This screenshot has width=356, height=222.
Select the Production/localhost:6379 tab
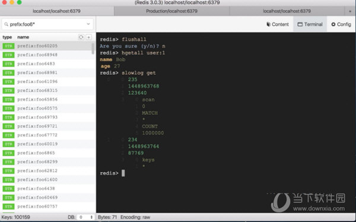(x=171, y=11)
